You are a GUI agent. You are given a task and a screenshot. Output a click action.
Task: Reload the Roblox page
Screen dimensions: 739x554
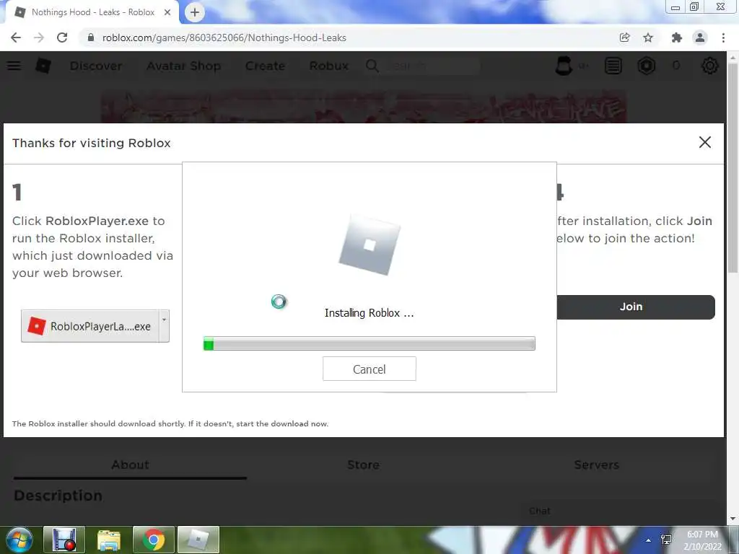(x=62, y=38)
